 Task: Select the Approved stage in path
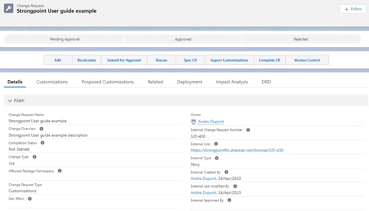183,39
